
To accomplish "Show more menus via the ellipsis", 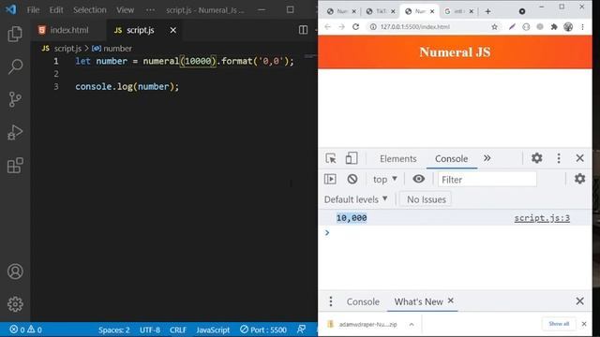I will coord(150,10).
